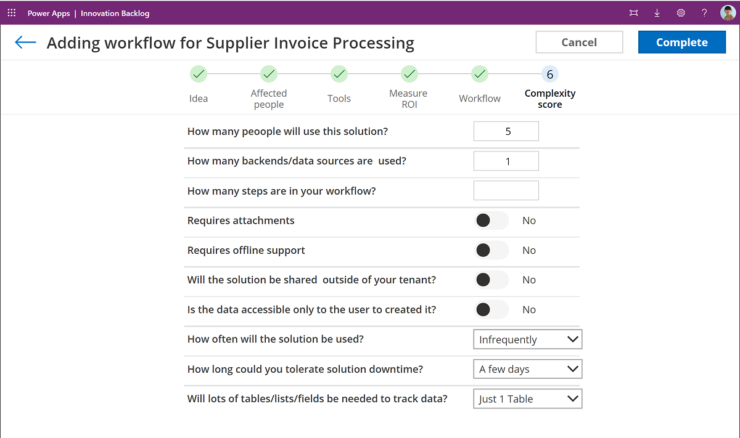Click 'How long could you tolerate solution downtime?' text
The image size is (740, 438).
coord(305,369)
